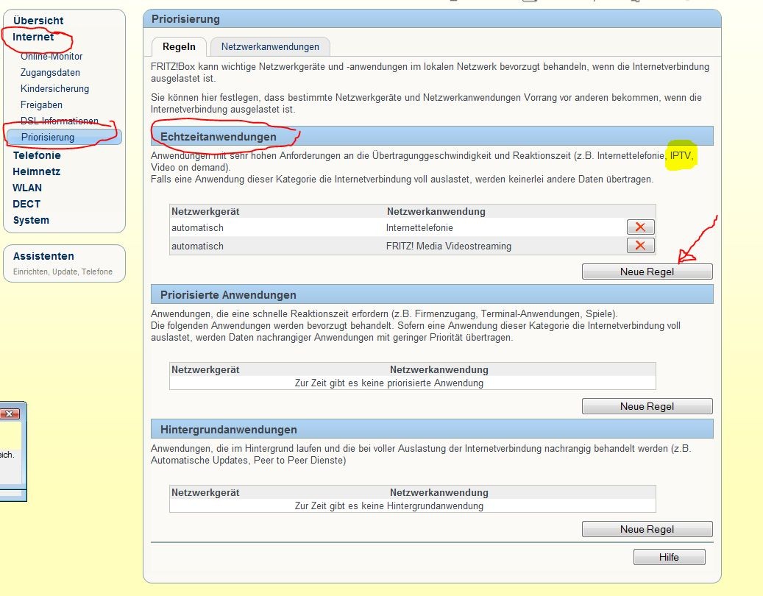Image resolution: width=763 pixels, height=596 pixels.
Task: Click Neue Regel for Priorisierte Anwendungen
Action: click(x=647, y=406)
